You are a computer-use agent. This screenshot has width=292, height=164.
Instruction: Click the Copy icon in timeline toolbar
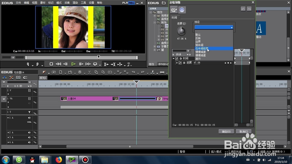click(96, 72)
